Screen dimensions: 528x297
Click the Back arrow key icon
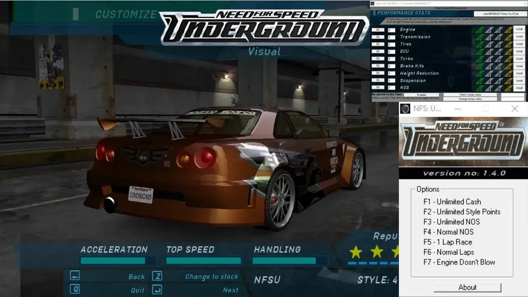(x=75, y=276)
